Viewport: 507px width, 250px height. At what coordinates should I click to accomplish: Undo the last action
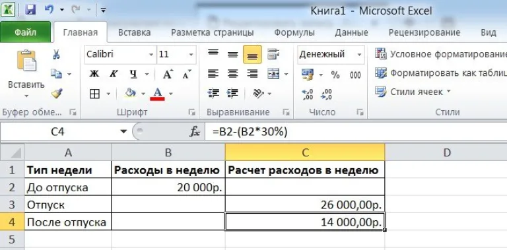49,10
